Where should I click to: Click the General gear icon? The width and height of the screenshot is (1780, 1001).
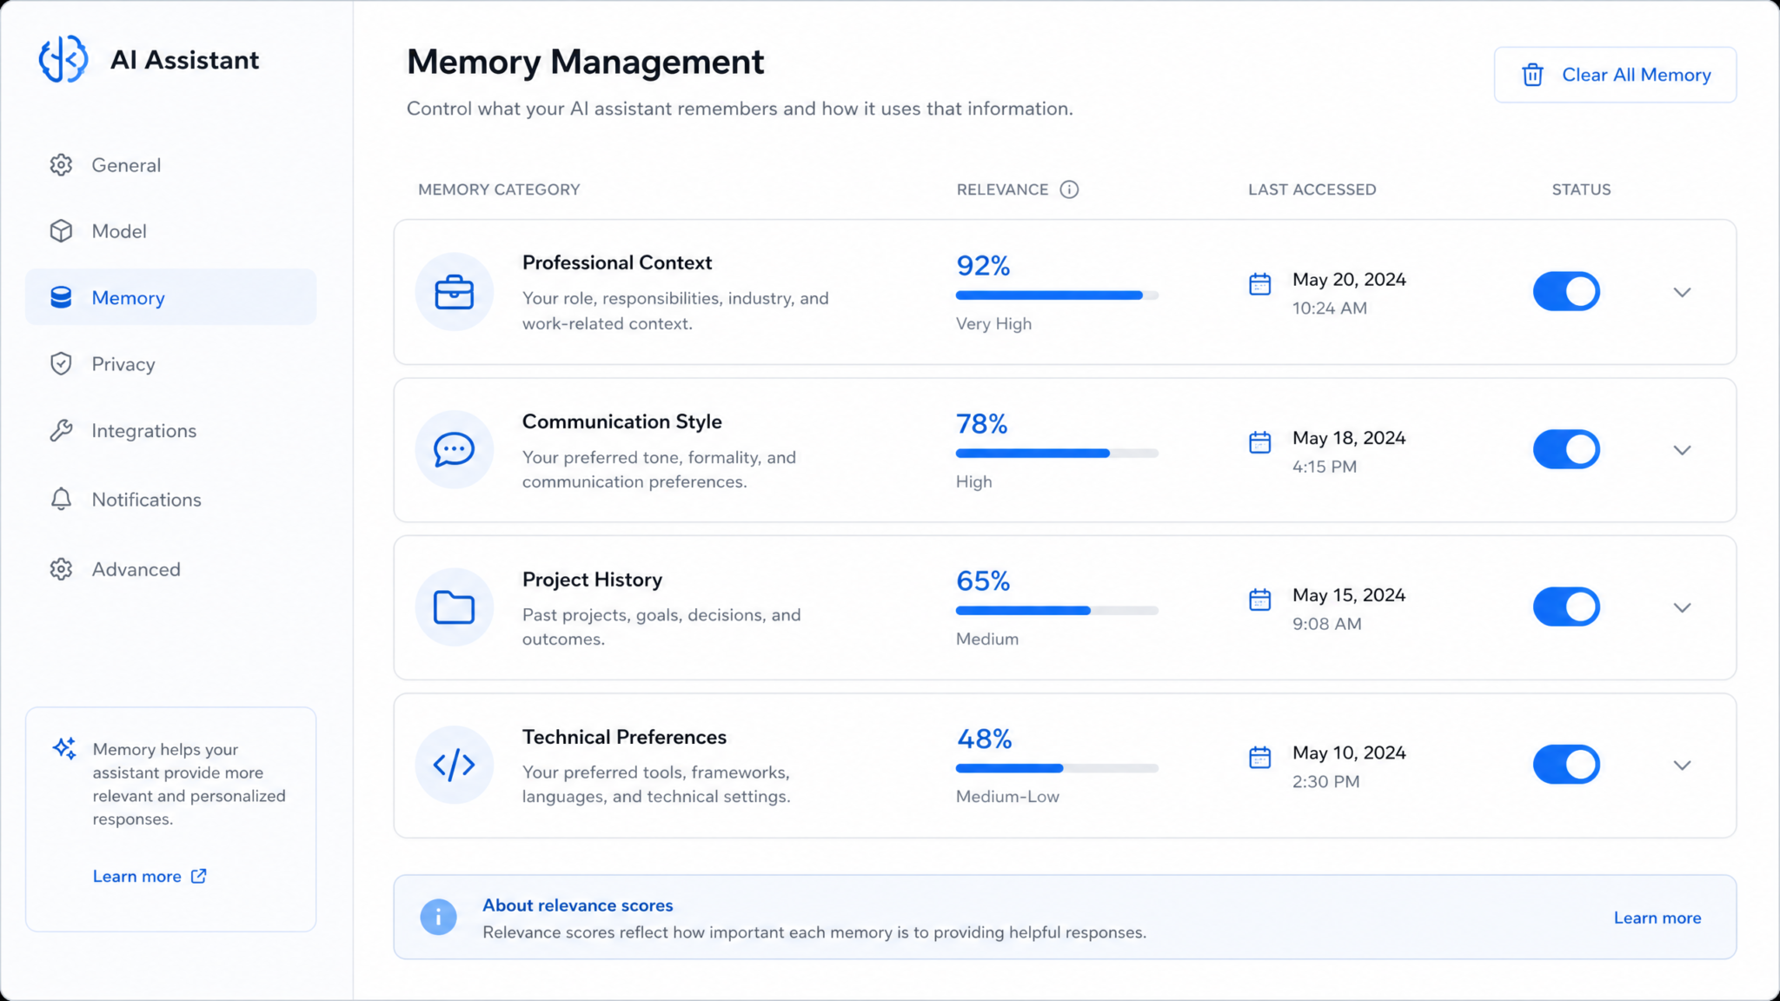pos(61,165)
